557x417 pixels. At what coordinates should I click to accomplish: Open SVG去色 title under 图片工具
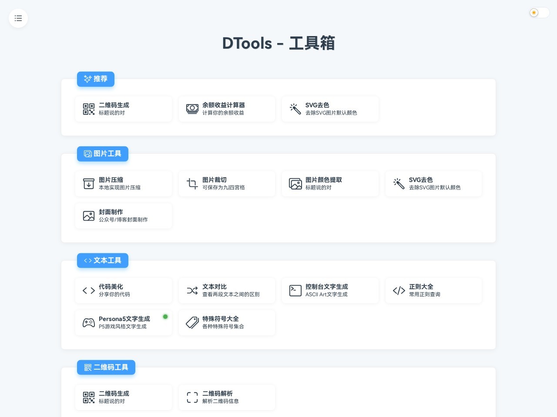pyautogui.click(x=421, y=180)
